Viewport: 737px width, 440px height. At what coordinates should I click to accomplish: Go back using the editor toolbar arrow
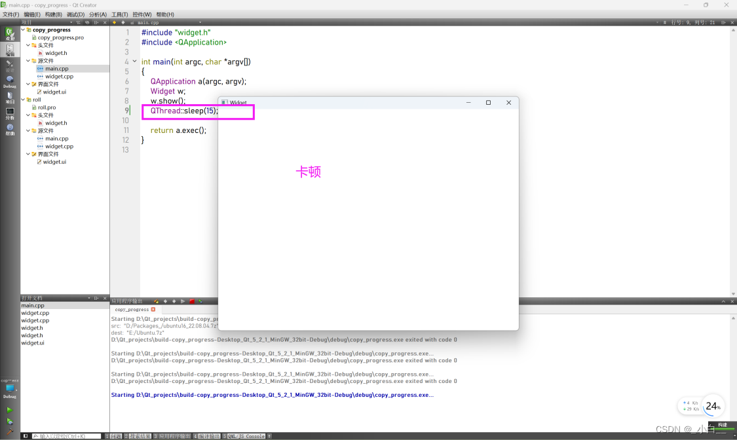tap(114, 22)
